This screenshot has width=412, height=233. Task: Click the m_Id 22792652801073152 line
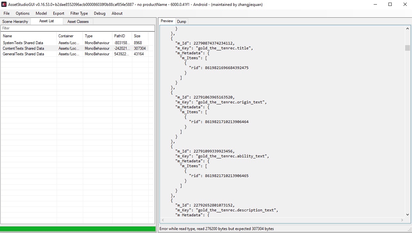tap(205, 205)
